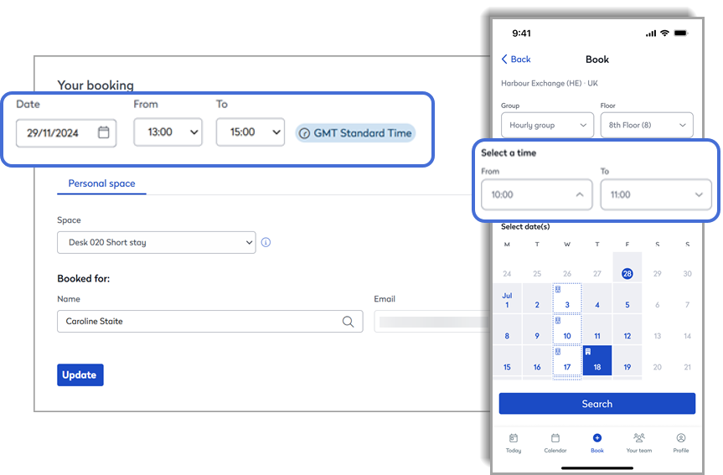723x475 pixels.
Task: Click the Update button
Action: (x=80, y=375)
